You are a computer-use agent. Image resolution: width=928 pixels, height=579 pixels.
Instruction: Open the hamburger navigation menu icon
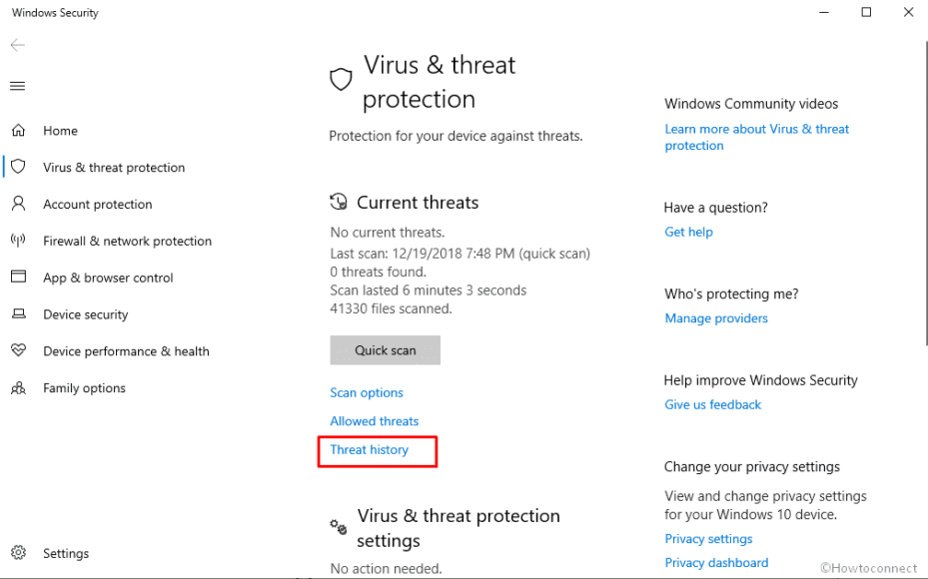click(x=18, y=86)
